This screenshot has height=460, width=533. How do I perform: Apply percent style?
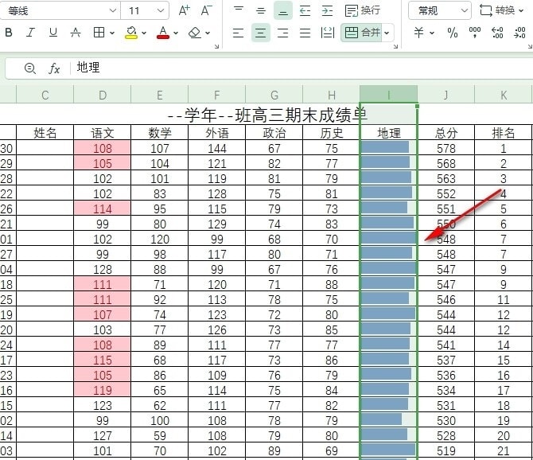pyautogui.click(x=452, y=33)
